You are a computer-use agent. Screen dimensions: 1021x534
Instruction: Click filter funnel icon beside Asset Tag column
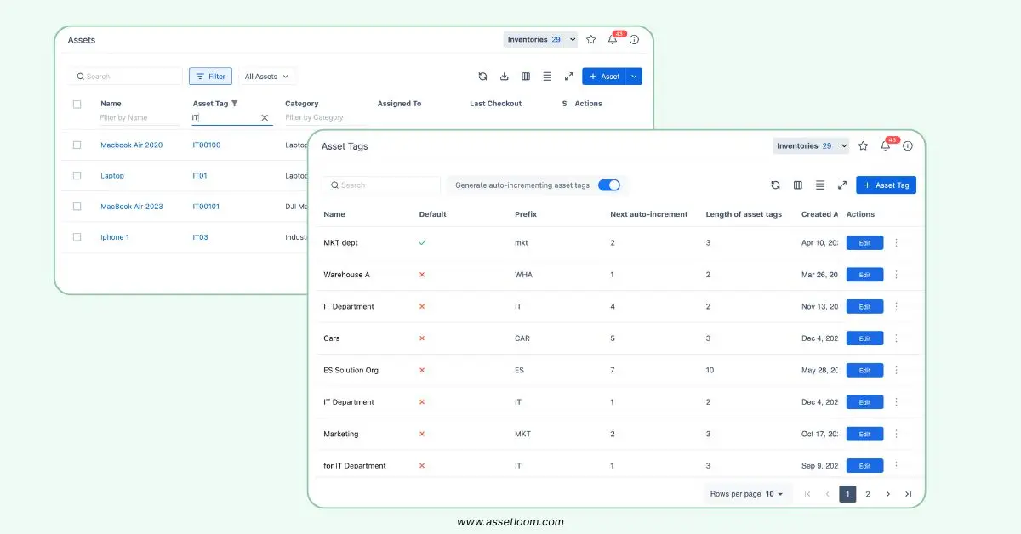click(x=235, y=104)
